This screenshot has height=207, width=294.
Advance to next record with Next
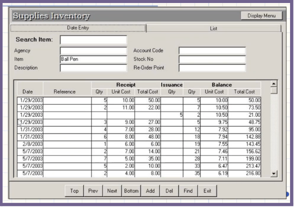[112, 191]
